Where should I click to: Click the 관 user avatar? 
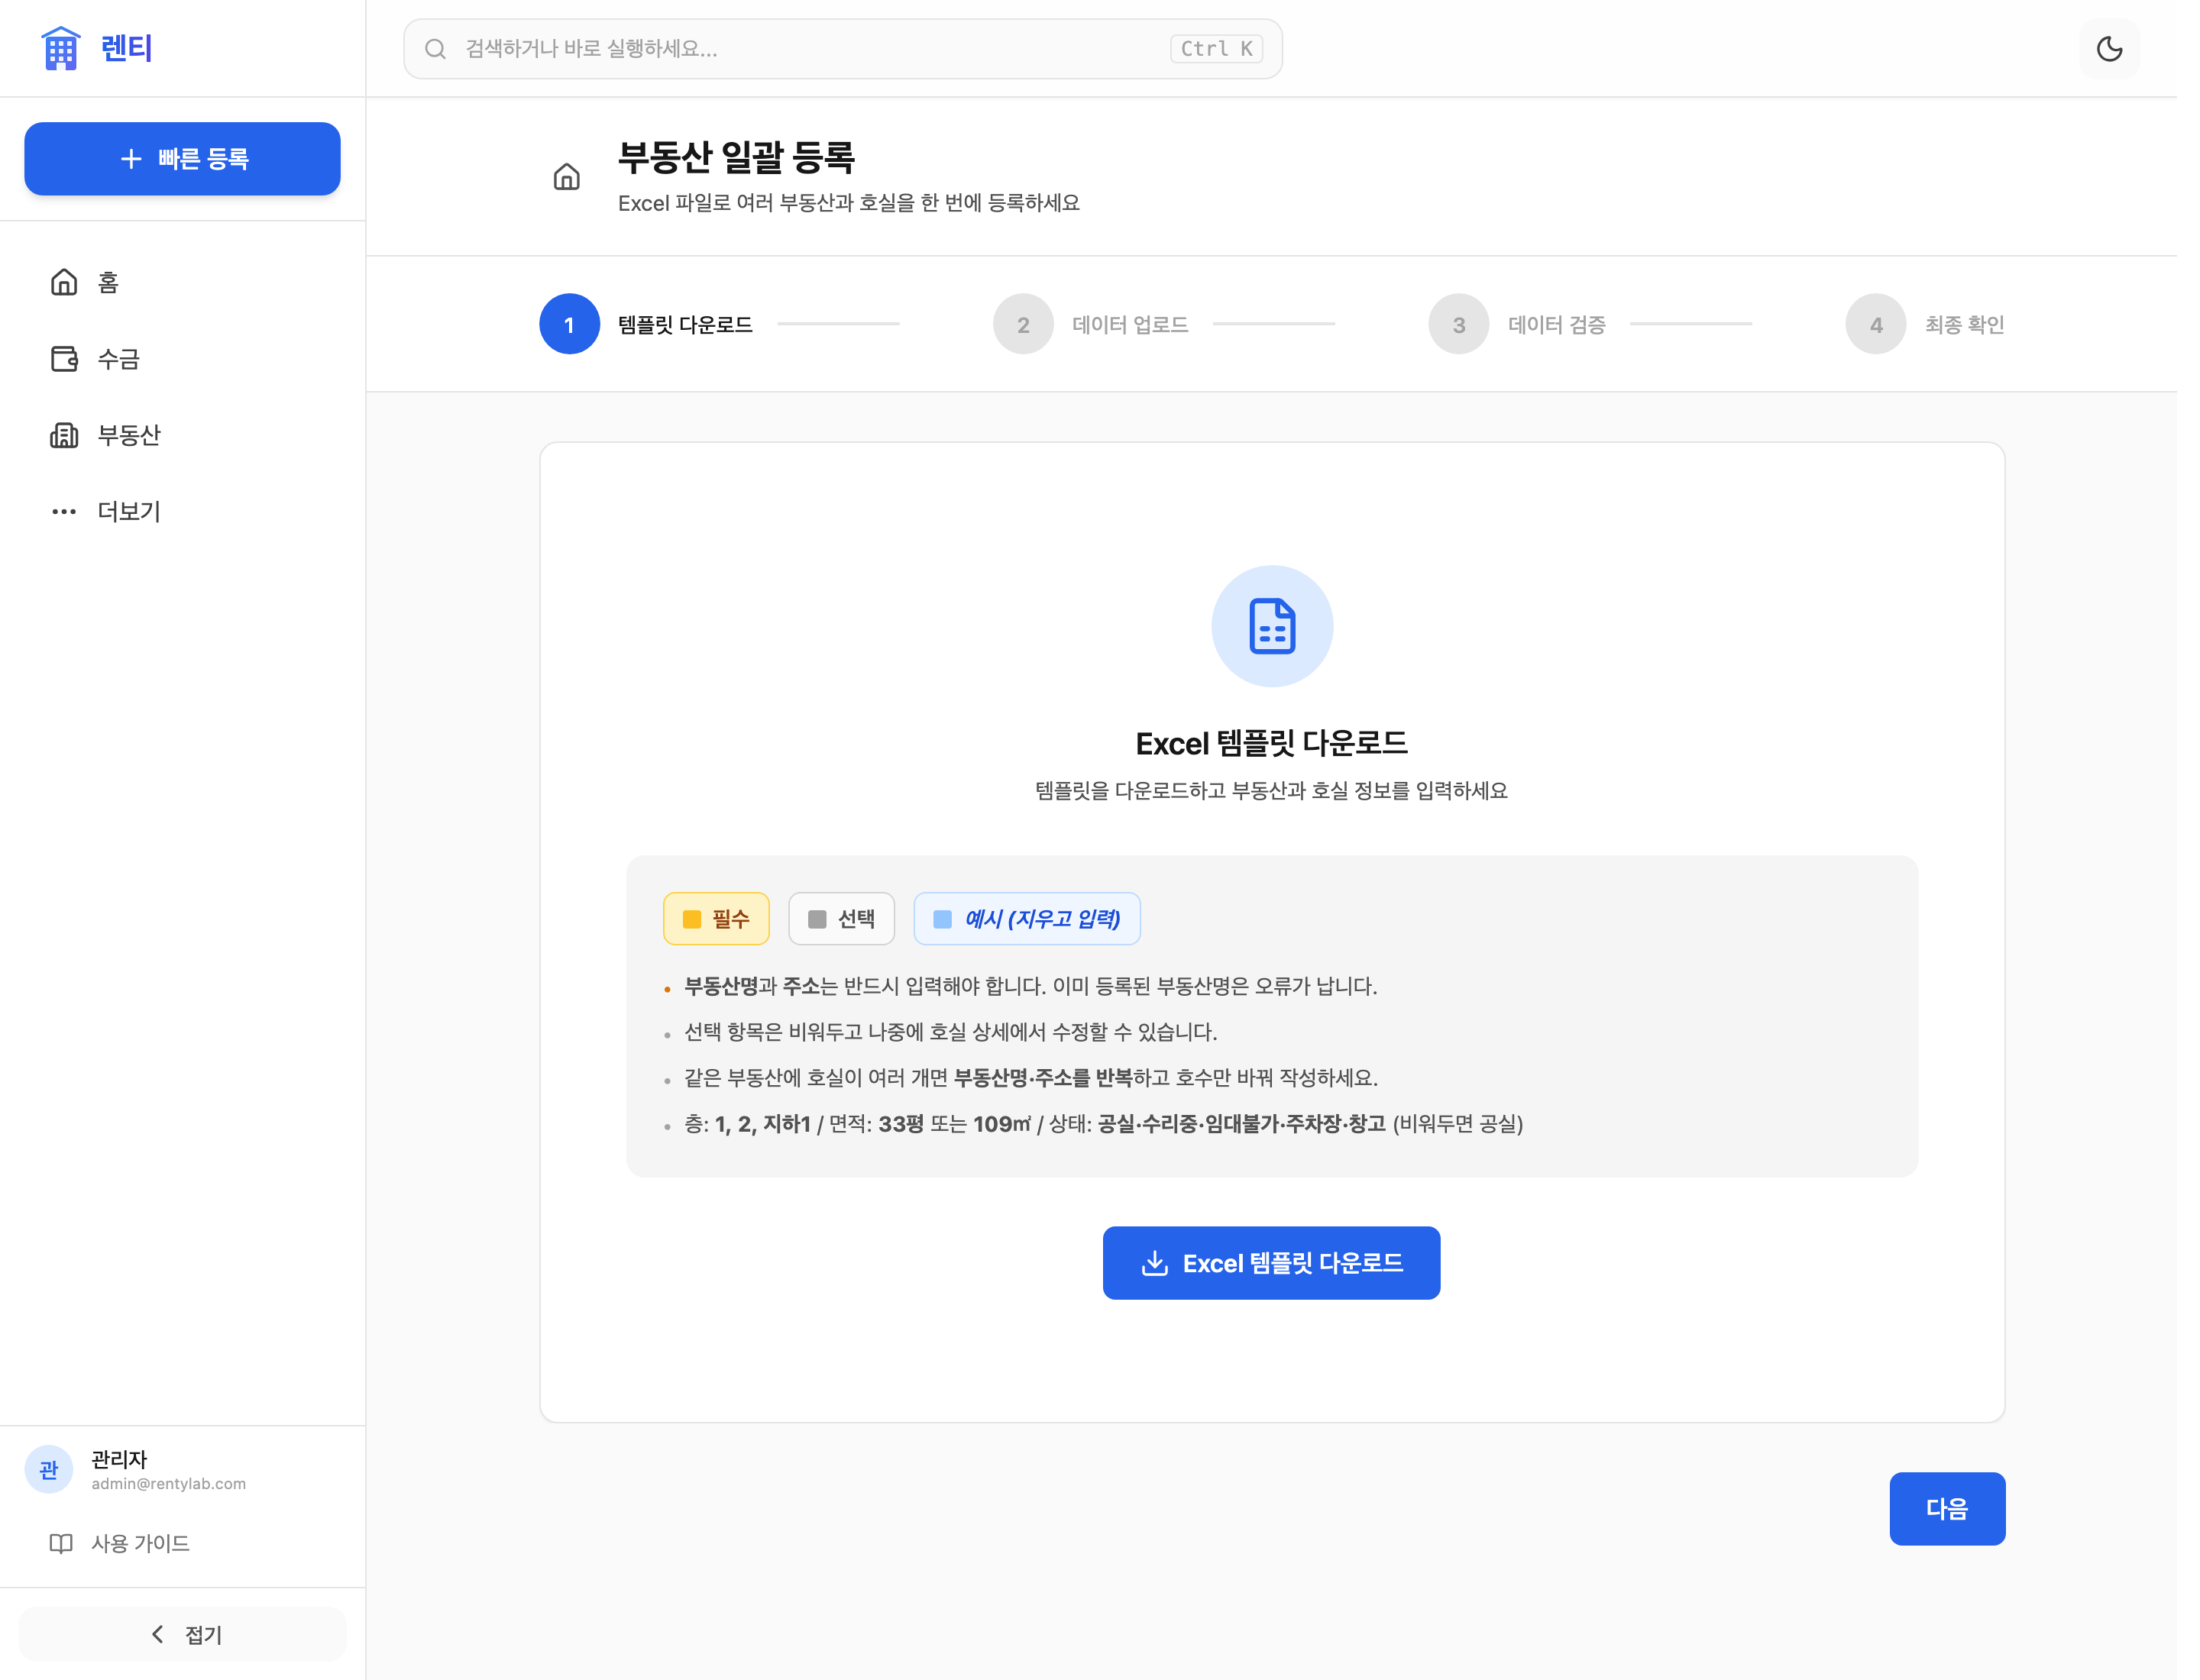click(48, 1469)
